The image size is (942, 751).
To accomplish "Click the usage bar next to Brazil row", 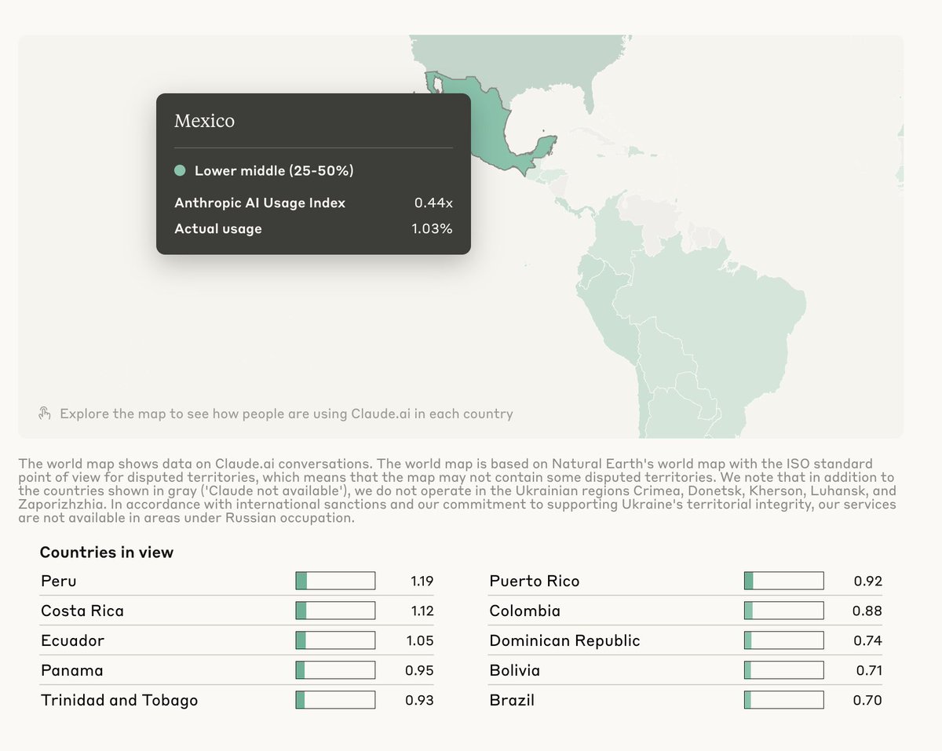I will (x=783, y=700).
